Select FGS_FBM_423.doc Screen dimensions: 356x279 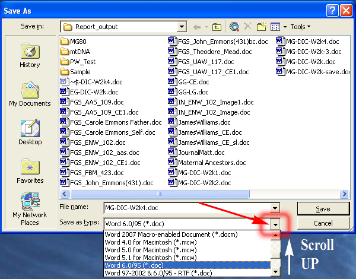pos(92,173)
